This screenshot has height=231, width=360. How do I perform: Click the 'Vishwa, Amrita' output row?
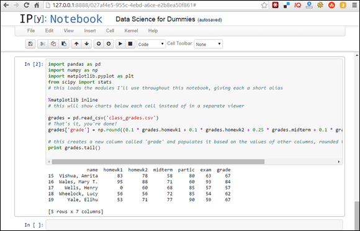point(139,176)
